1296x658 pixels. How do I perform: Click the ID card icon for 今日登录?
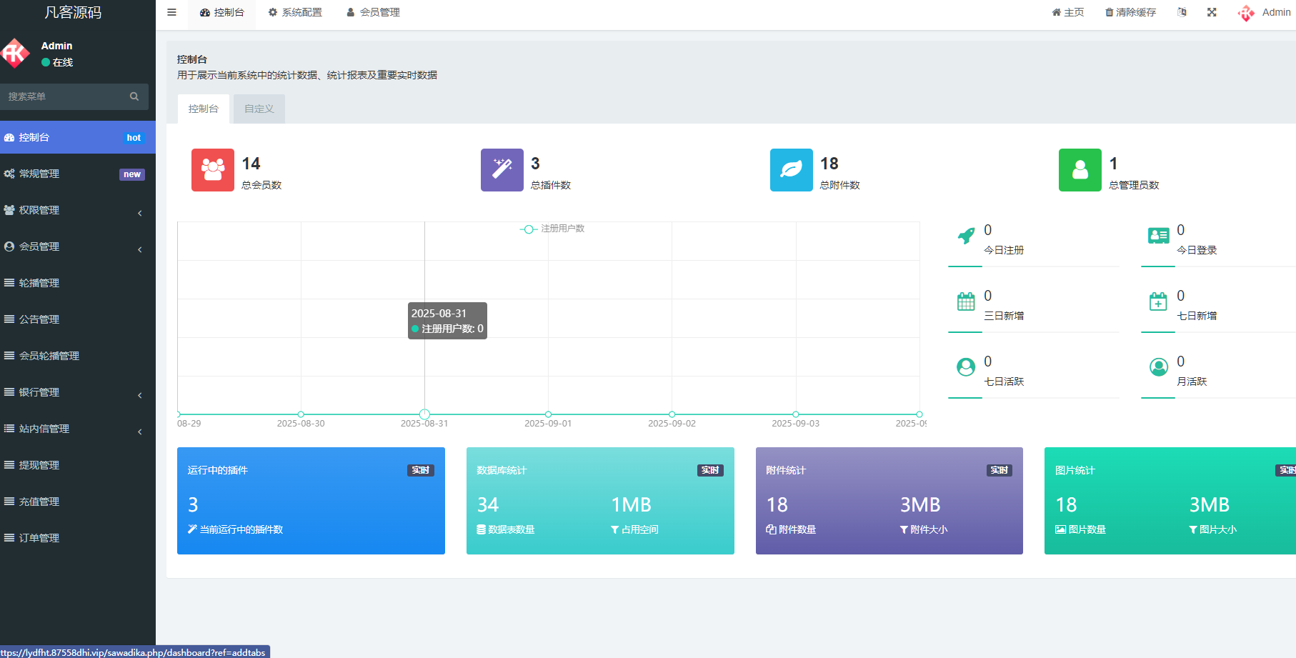1158,236
